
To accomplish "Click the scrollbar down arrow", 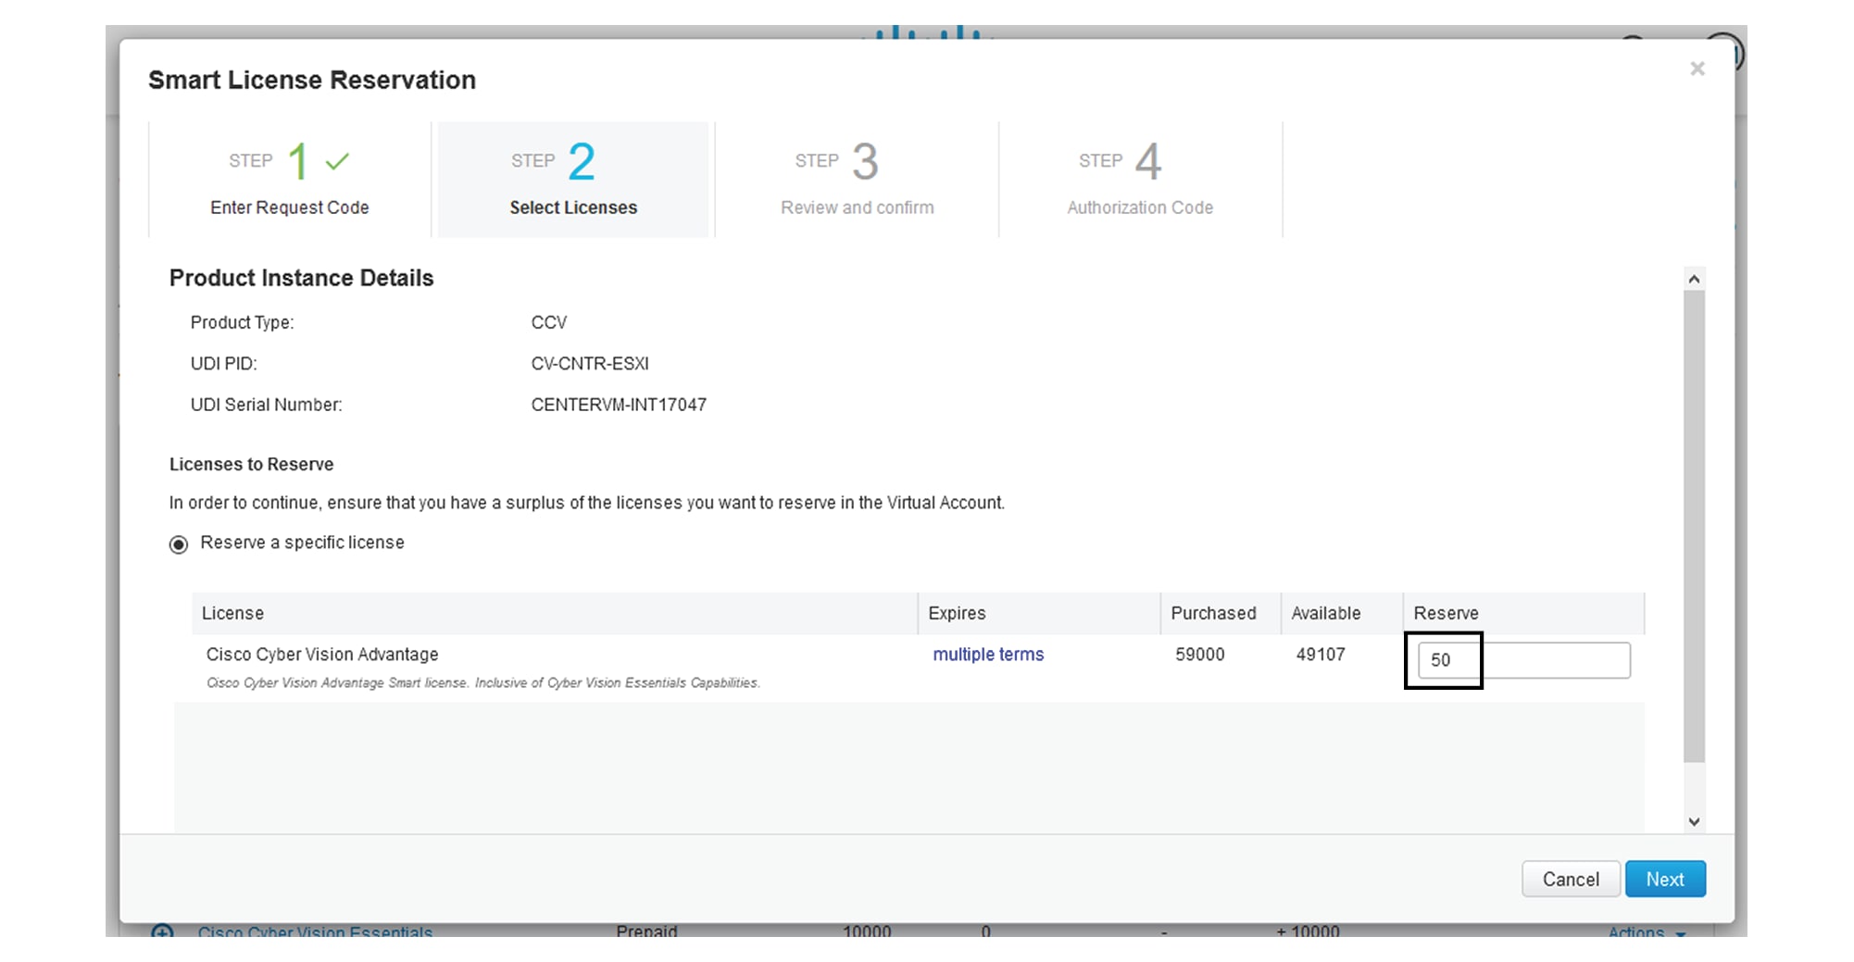I will (x=1694, y=821).
